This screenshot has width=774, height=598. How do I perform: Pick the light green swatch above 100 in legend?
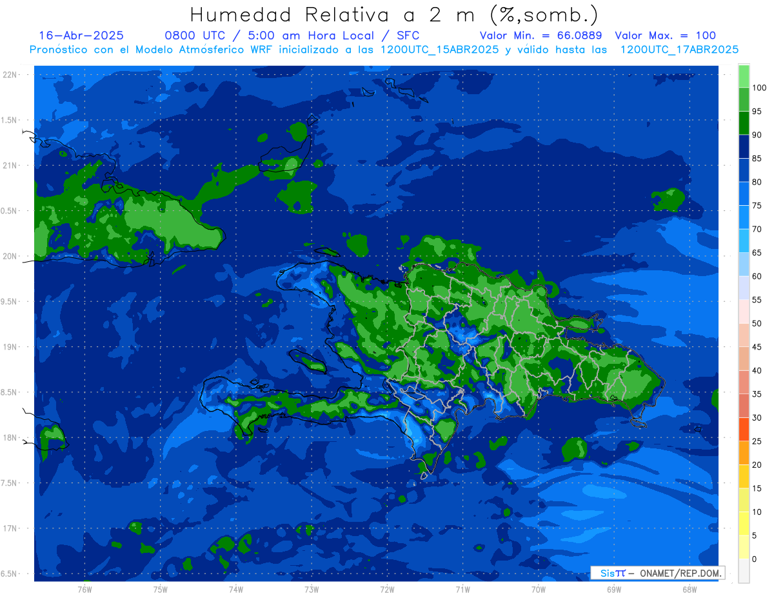(x=744, y=76)
